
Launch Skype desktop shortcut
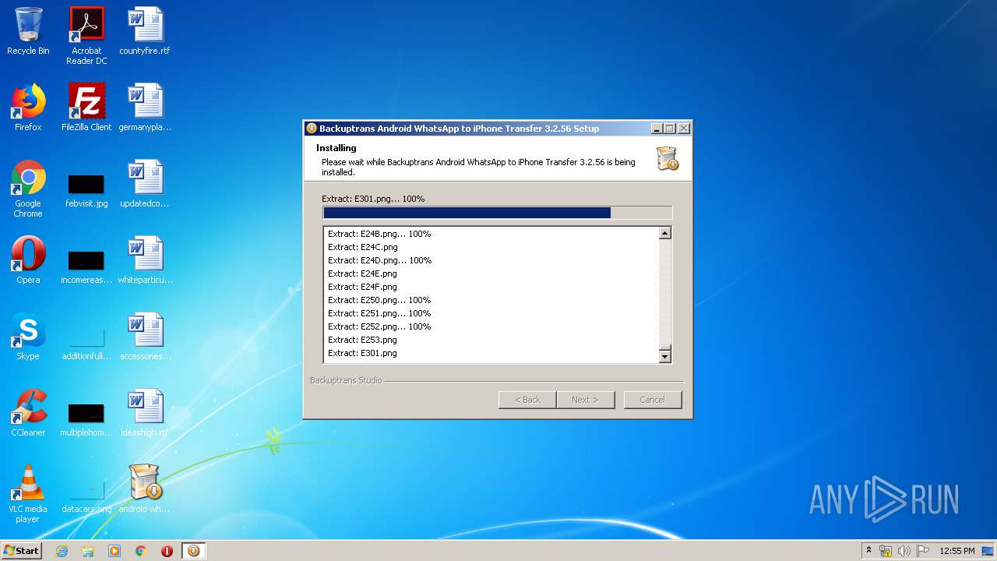click(x=28, y=337)
